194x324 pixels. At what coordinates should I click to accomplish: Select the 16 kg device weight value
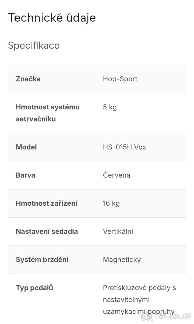(x=111, y=203)
